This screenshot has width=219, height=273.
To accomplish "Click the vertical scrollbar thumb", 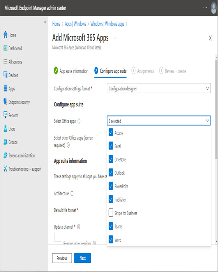I will click(x=217, y=110).
